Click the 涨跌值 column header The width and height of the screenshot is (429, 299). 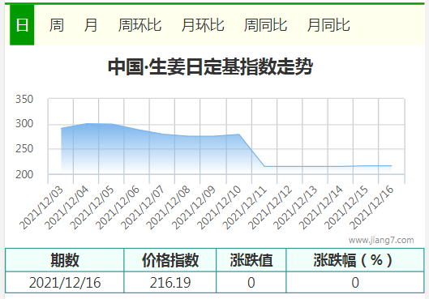pos(251,260)
